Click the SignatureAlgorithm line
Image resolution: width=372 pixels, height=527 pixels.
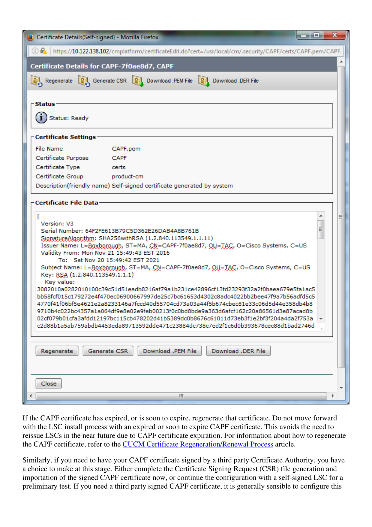[x=127, y=238]
